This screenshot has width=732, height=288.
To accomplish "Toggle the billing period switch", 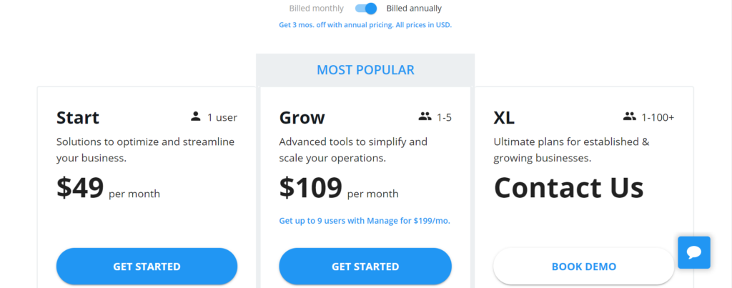I will click(366, 9).
